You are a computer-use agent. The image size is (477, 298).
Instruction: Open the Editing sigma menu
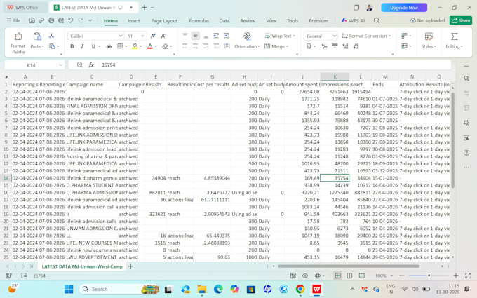pyautogui.click(x=454, y=41)
